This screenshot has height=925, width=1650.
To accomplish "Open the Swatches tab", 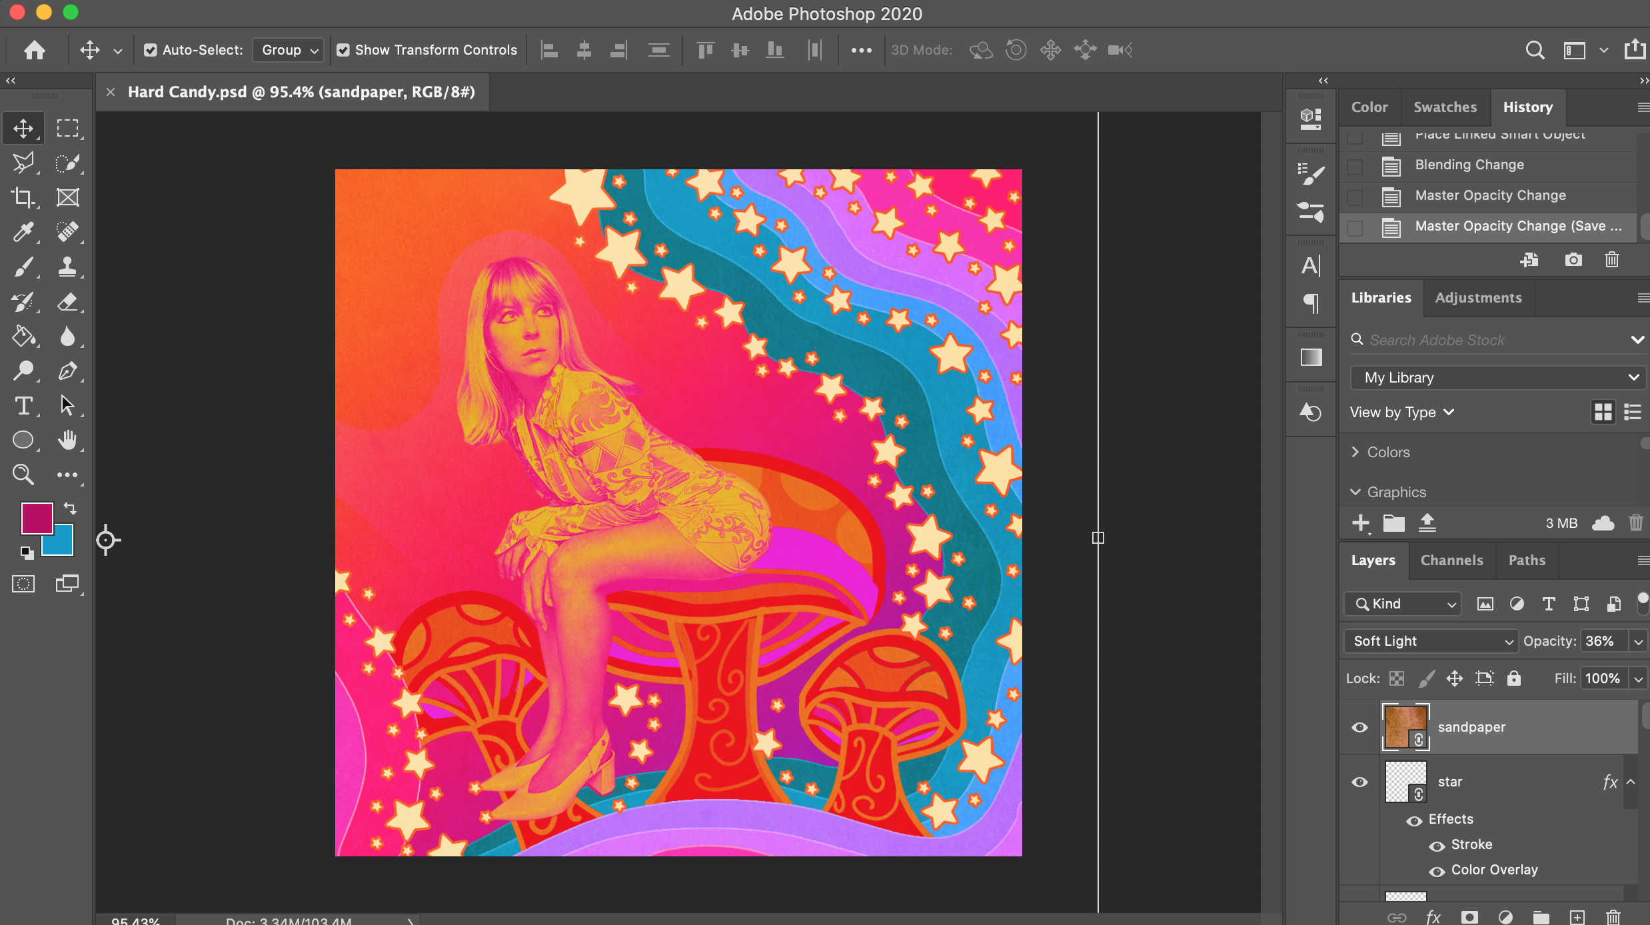I will tap(1445, 107).
